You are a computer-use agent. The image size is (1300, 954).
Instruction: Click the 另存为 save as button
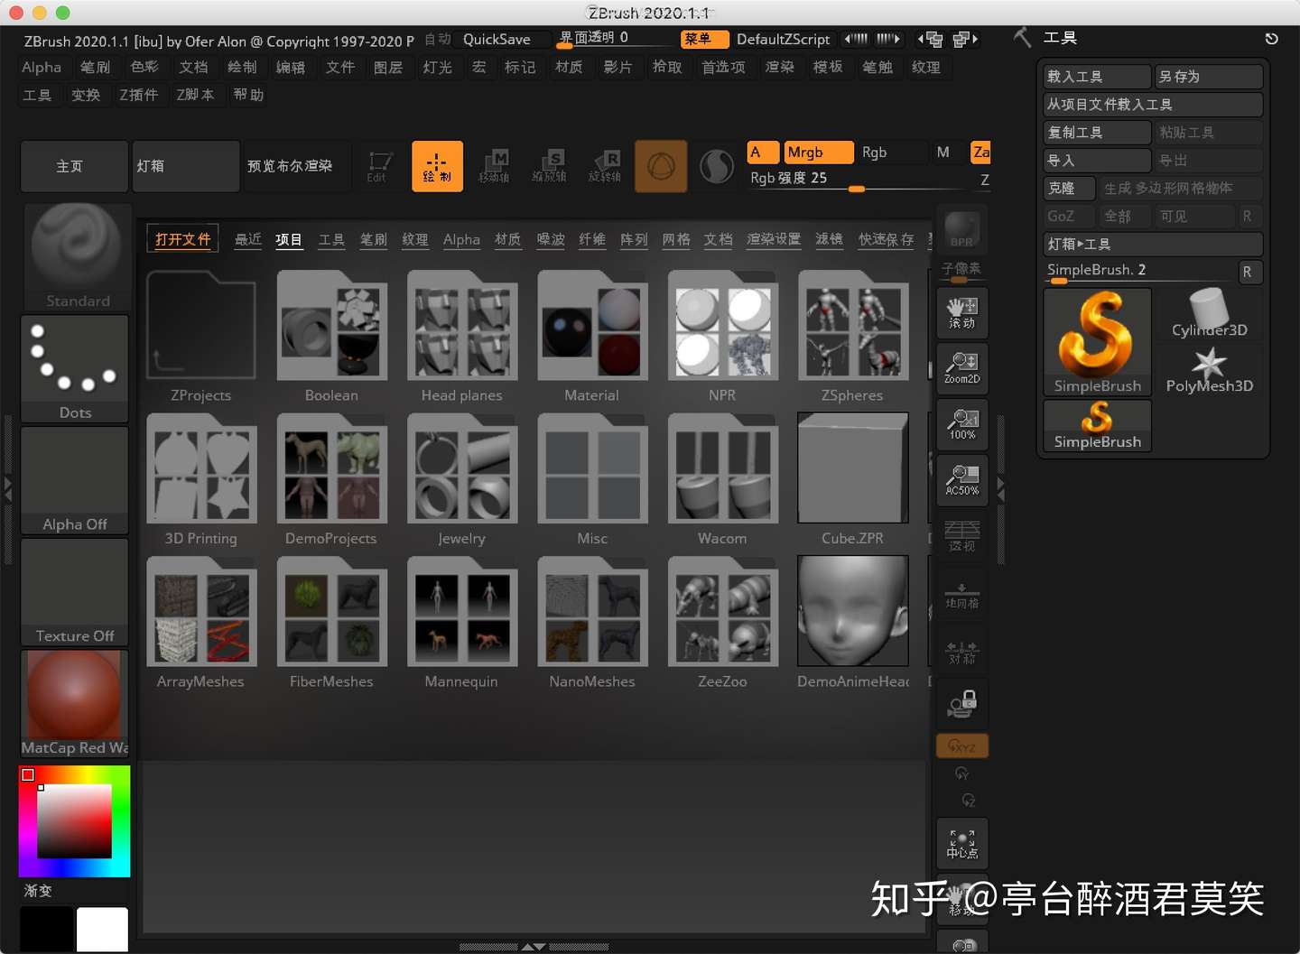tap(1209, 77)
